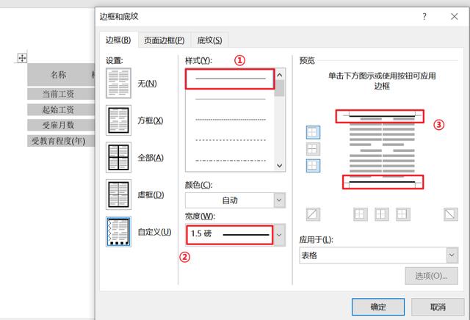470x320 pixels.
Task: Toggle the inside vertical border button
Action: 382,214
